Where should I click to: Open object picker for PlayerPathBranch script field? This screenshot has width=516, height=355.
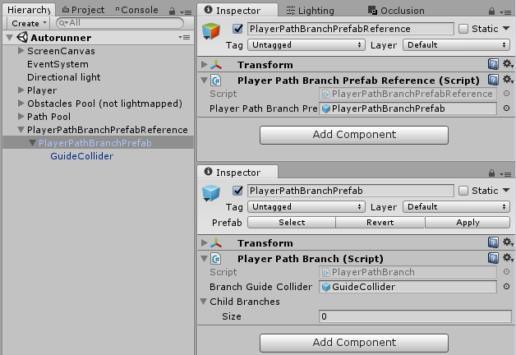pyautogui.click(x=506, y=272)
